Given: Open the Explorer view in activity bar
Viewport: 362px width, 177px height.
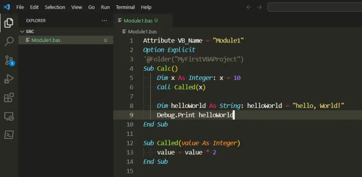Looking at the screenshot, I should 9,23.
